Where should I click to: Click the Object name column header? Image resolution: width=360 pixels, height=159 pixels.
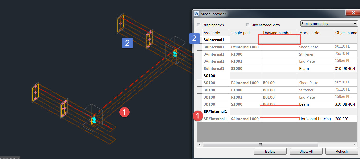346,33
